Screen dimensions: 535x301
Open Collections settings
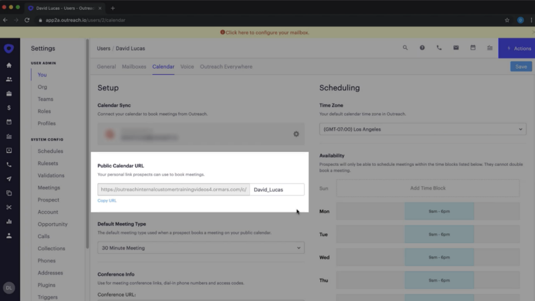point(51,248)
